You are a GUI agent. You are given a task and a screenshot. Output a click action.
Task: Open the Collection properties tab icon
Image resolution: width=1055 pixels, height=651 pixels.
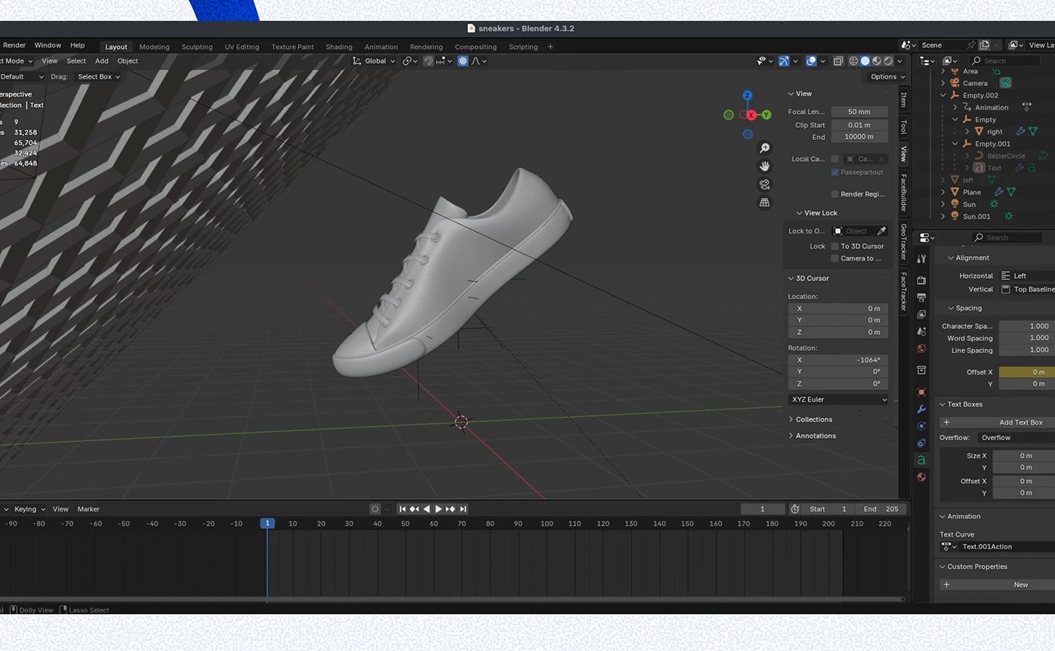pyautogui.click(x=922, y=370)
